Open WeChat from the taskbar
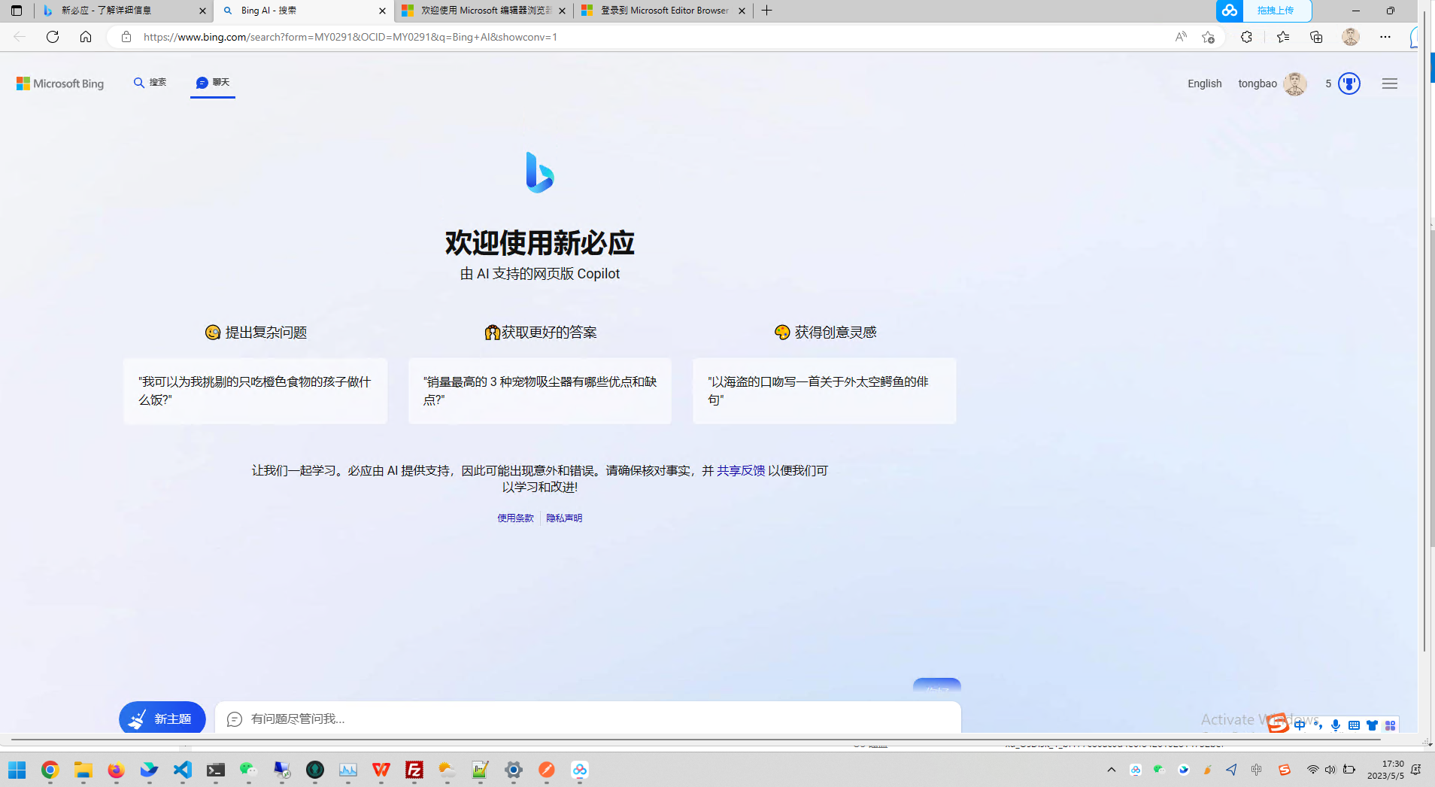The image size is (1435, 787). coord(248,770)
